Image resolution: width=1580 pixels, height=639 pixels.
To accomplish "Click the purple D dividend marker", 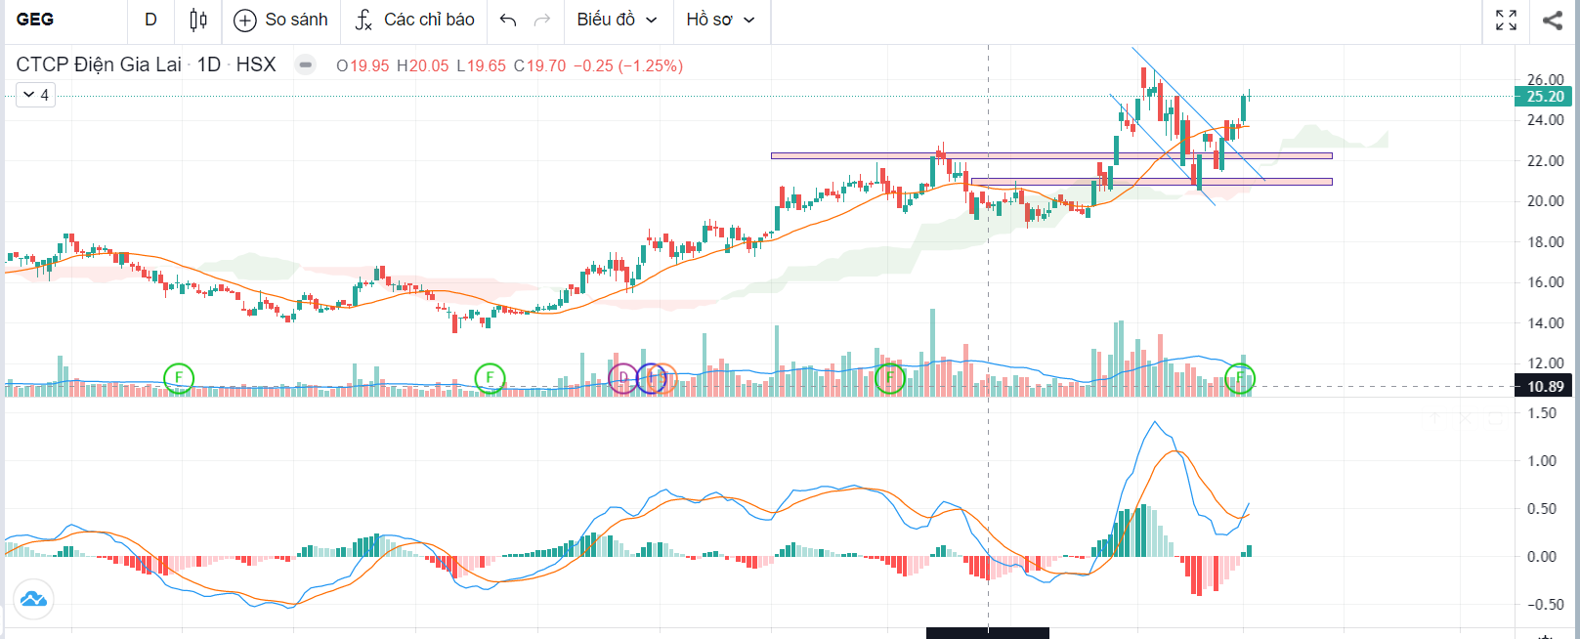I will [x=623, y=378].
